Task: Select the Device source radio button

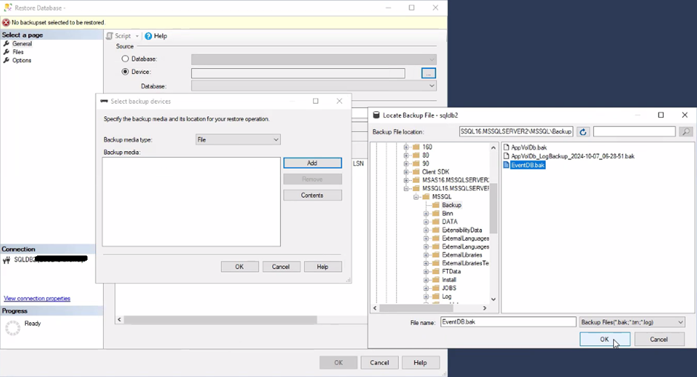Action: [125, 72]
